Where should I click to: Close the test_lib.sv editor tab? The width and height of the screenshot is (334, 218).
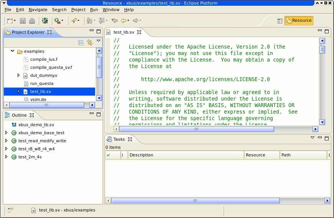tap(139, 32)
